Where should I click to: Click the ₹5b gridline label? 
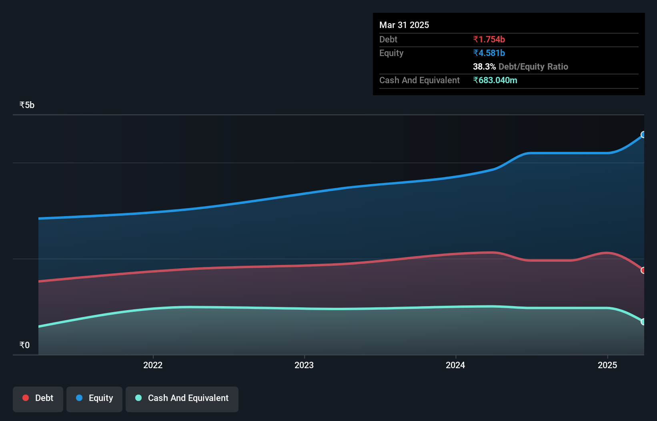coord(26,105)
